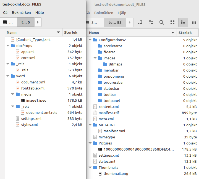
Task: Select content.xml file icon
Action: [95, 107]
